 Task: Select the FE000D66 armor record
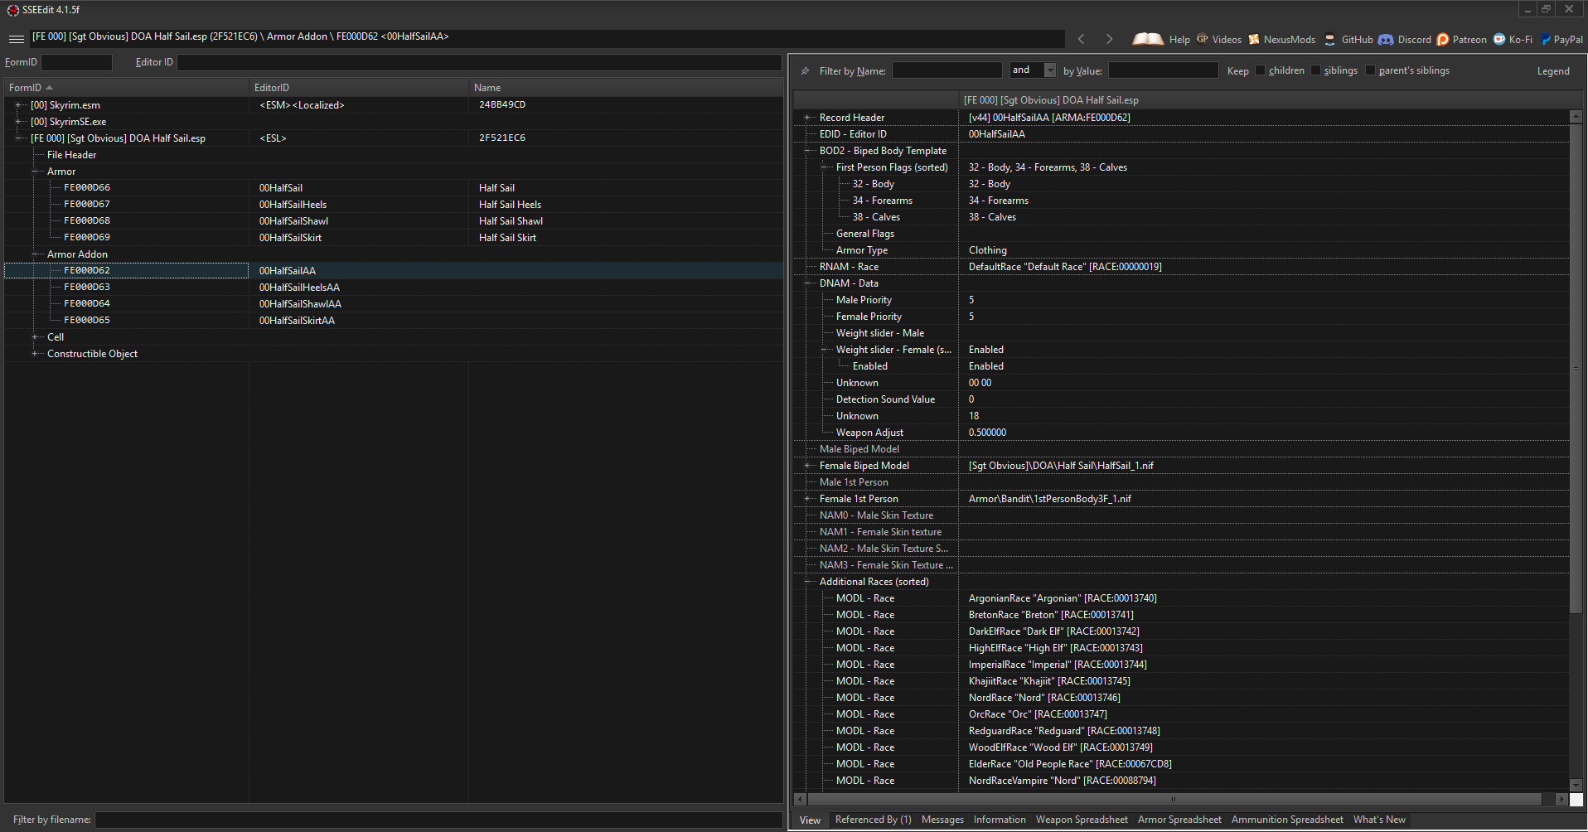pyautogui.click(x=87, y=188)
